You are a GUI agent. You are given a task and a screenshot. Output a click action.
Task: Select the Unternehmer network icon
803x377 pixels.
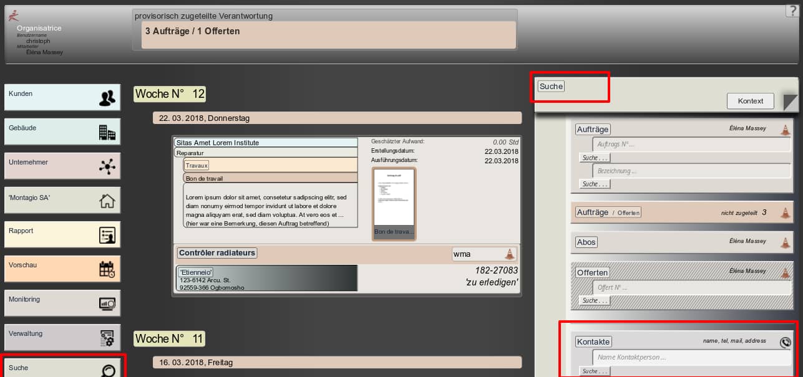(107, 166)
